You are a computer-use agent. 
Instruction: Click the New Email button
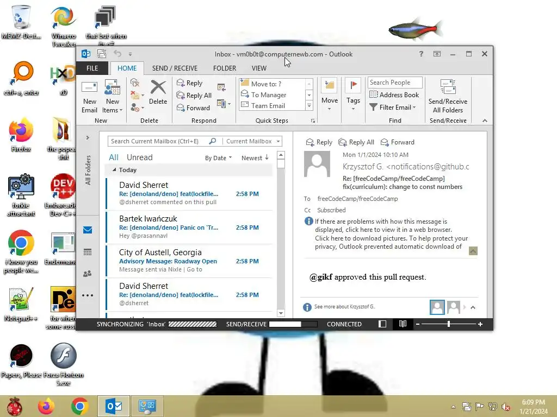point(89,97)
